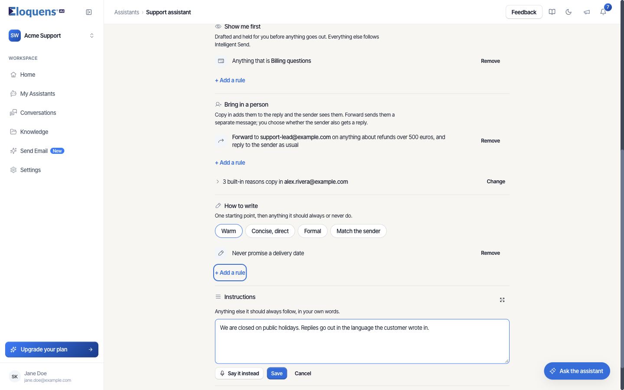This screenshot has height=390, width=624.
Task: Save the instructions
Action: tap(277, 373)
